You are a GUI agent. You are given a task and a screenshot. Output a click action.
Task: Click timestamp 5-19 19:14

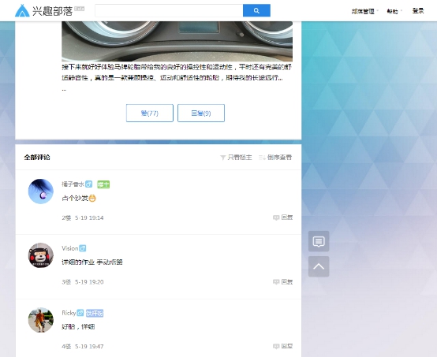coord(89,218)
